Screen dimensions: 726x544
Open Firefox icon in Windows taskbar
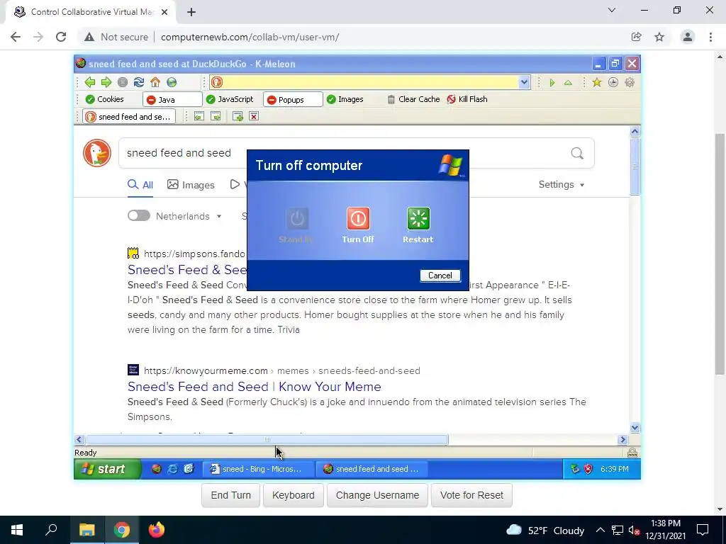tap(157, 530)
